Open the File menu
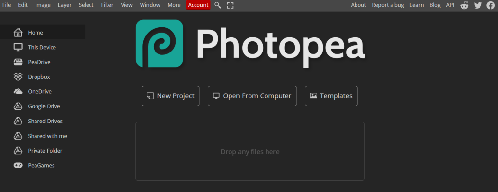The image size is (498, 192). pyautogui.click(x=7, y=5)
